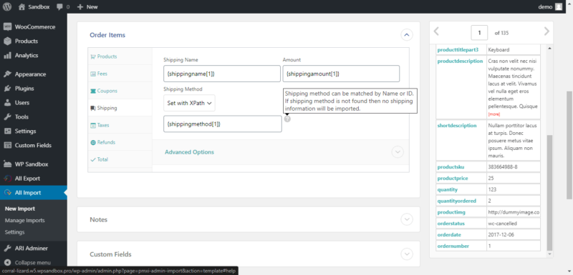Image resolution: width=573 pixels, height=275 pixels.
Task: Click the WooCommerce sidebar icon
Action: click(7, 27)
